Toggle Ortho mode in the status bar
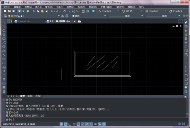 pos(70,124)
